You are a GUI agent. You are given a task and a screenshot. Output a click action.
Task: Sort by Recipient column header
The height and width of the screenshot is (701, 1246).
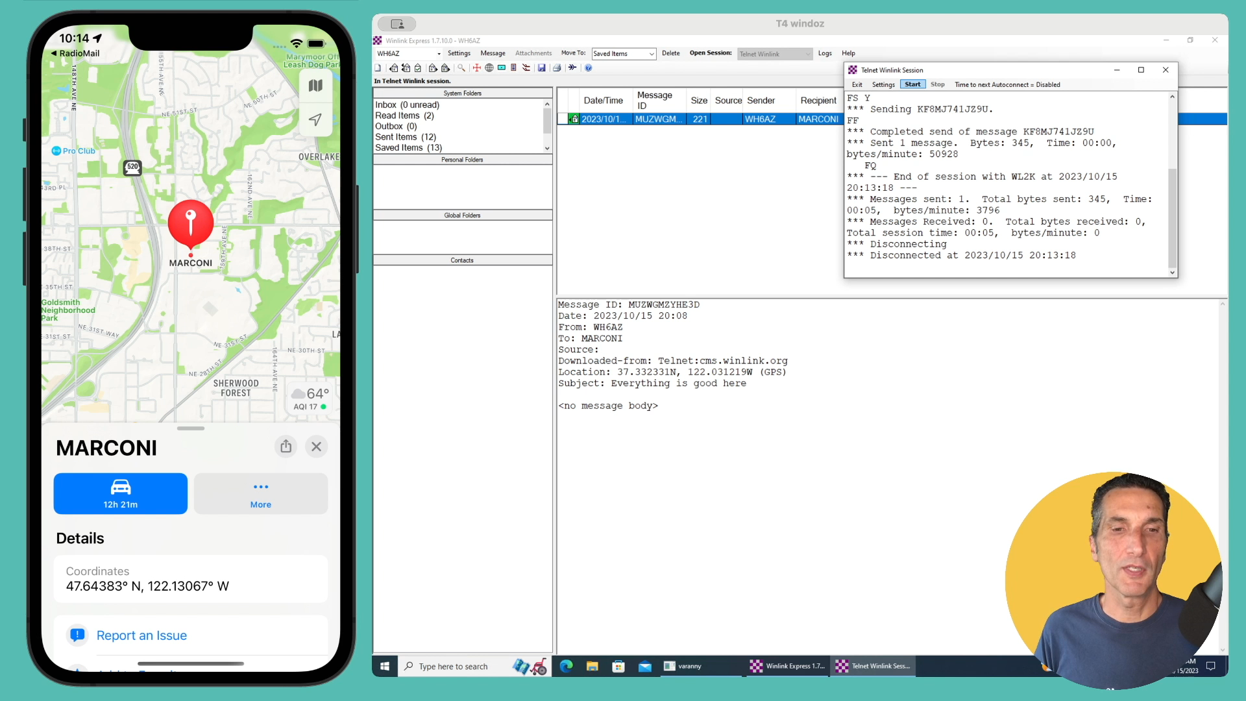pyautogui.click(x=818, y=101)
